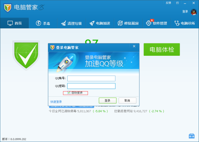
Task: Close the 登录电脑管家 dialog
Action: coord(134,46)
